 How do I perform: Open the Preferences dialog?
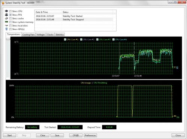point(90,135)
